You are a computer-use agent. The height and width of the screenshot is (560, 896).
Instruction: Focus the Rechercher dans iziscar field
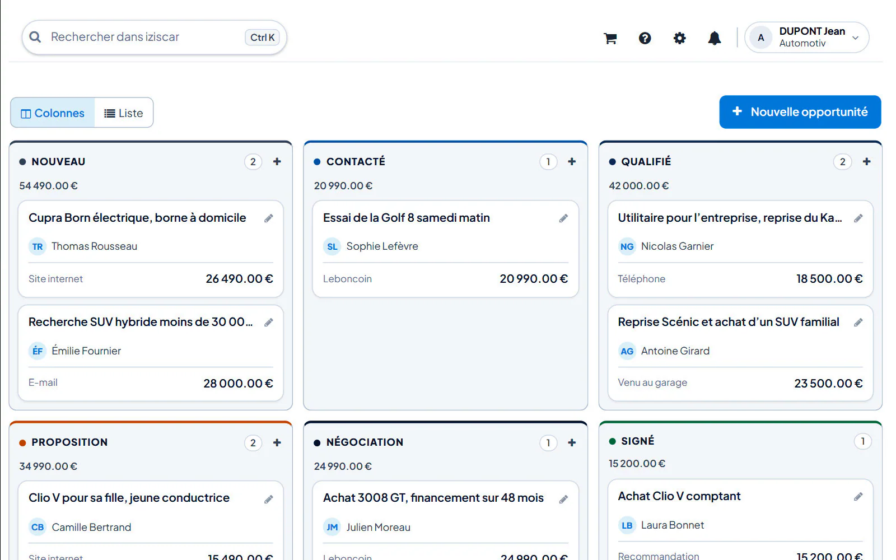(155, 38)
